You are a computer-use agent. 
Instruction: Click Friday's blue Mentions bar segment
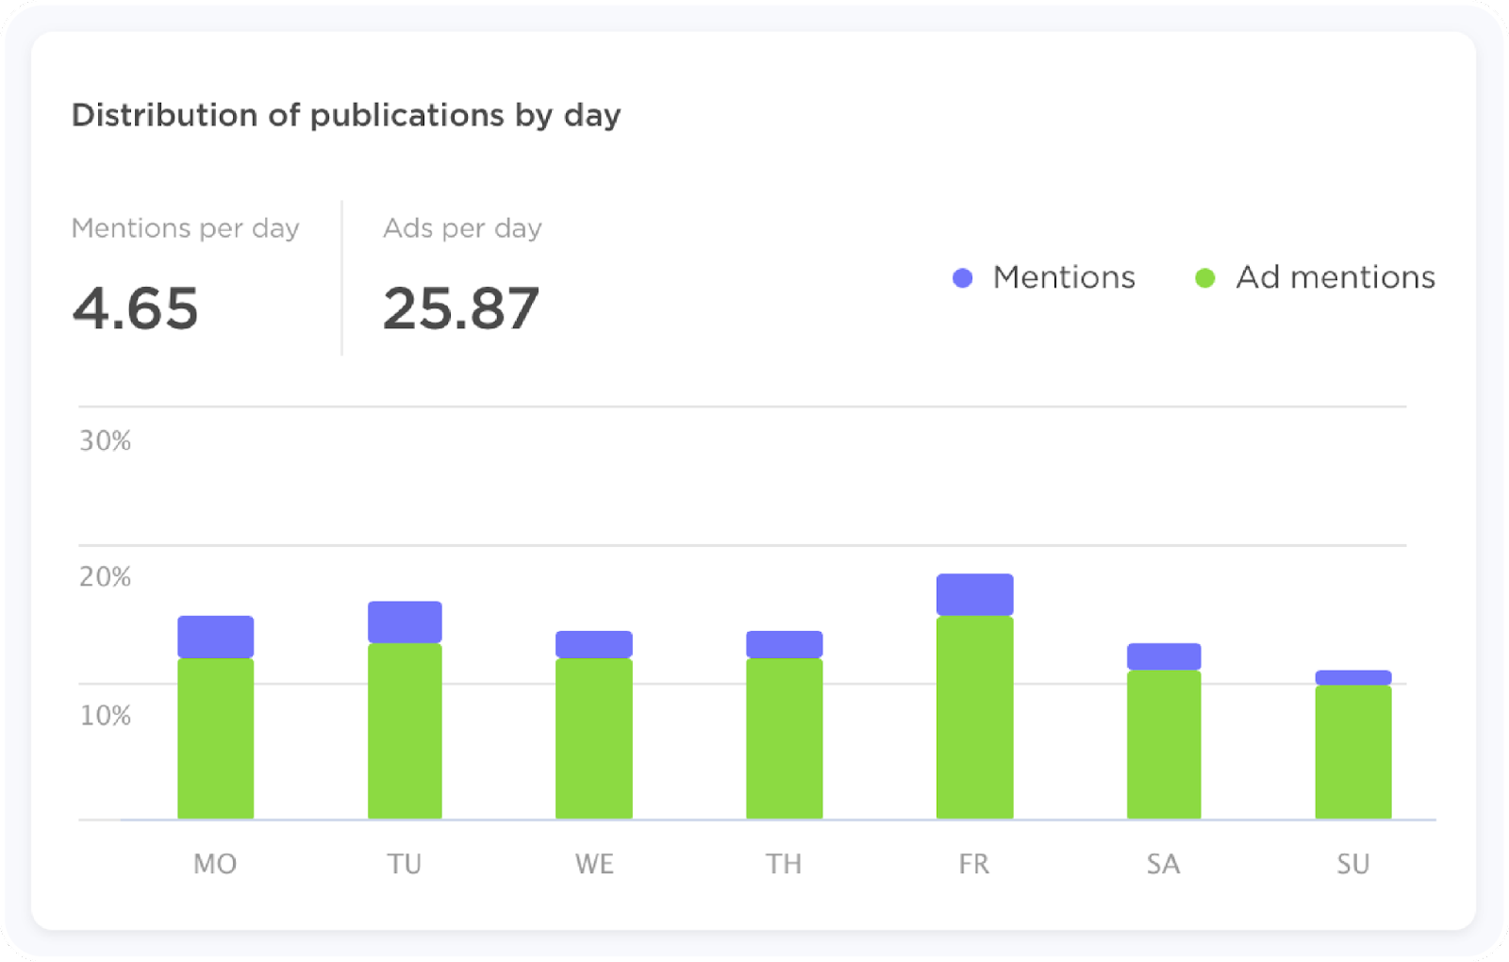(x=975, y=594)
